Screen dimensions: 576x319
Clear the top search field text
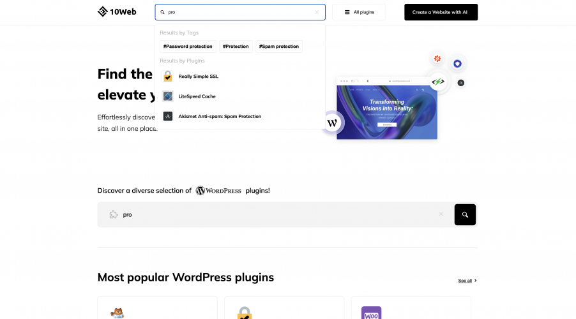point(317,12)
